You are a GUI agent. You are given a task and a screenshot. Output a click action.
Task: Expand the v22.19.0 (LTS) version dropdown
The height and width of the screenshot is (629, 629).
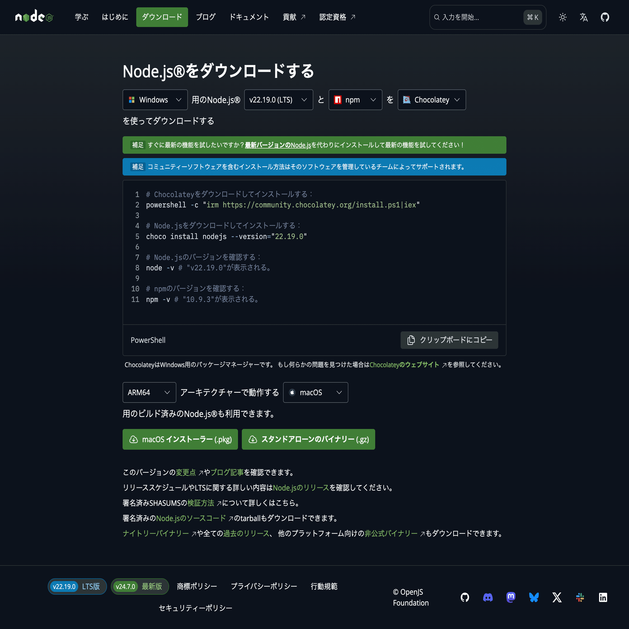(x=278, y=100)
